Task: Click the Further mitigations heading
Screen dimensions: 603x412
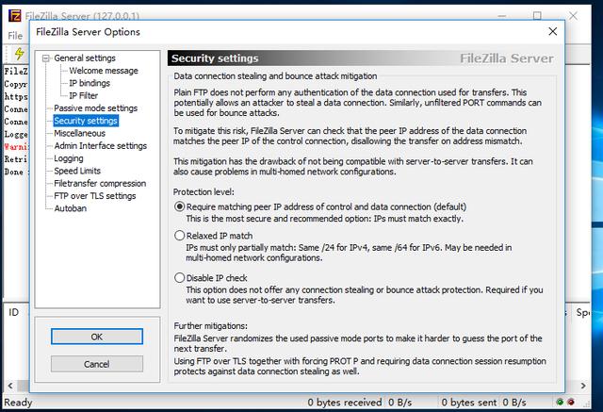Action: [x=210, y=326]
